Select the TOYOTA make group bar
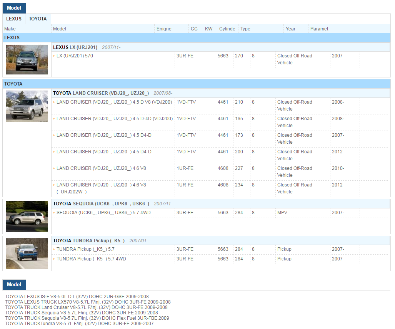Image resolution: width=395 pixels, height=329 pixels. pyautogui.click(x=197, y=84)
